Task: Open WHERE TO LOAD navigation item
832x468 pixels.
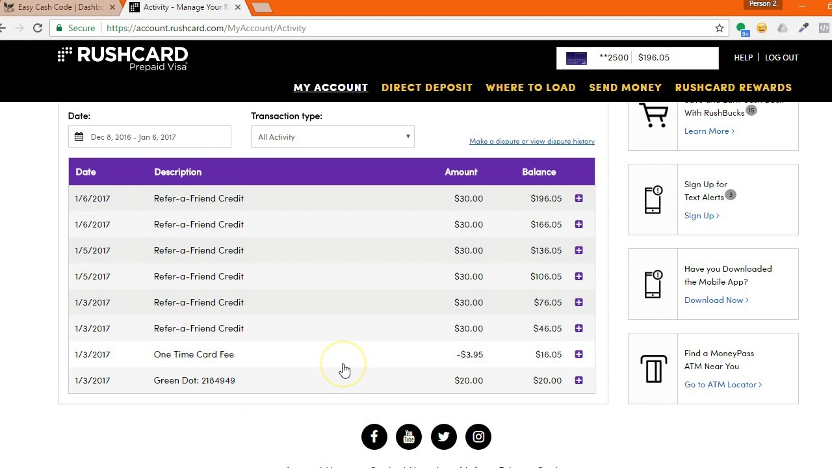Action: coord(530,87)
